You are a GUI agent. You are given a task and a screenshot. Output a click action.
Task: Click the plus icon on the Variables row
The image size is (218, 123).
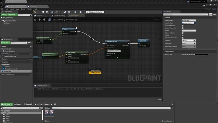click(x=31, y=62)
